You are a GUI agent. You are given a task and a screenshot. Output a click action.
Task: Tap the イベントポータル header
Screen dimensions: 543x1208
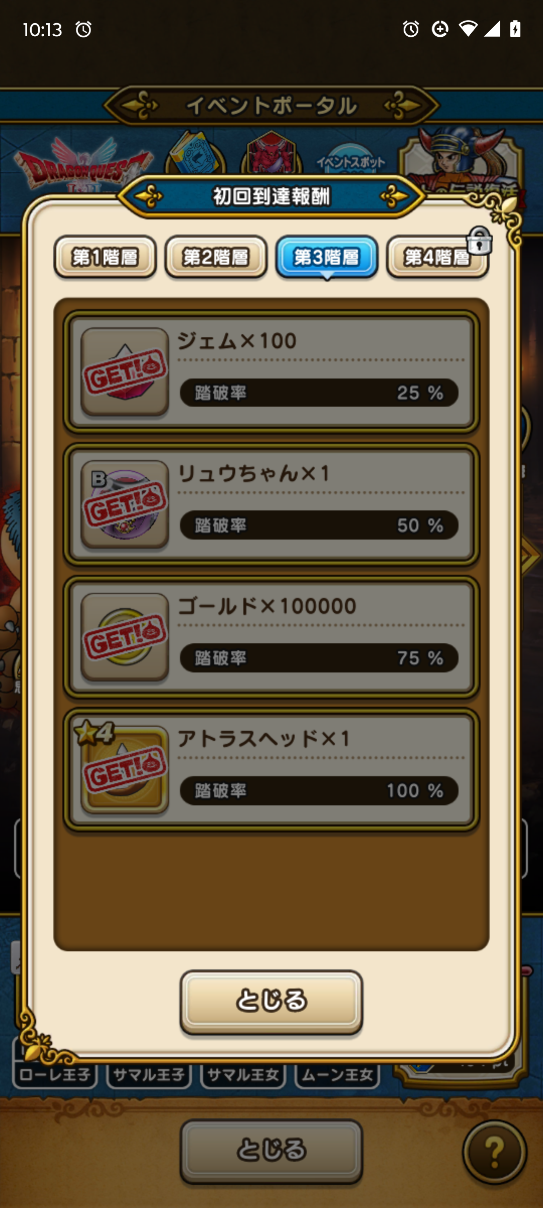click(x=271, y=106)
